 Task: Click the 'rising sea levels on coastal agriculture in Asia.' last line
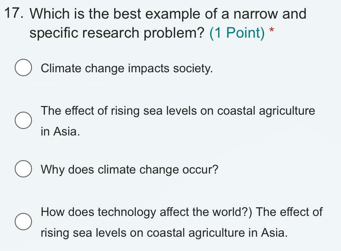164,233
